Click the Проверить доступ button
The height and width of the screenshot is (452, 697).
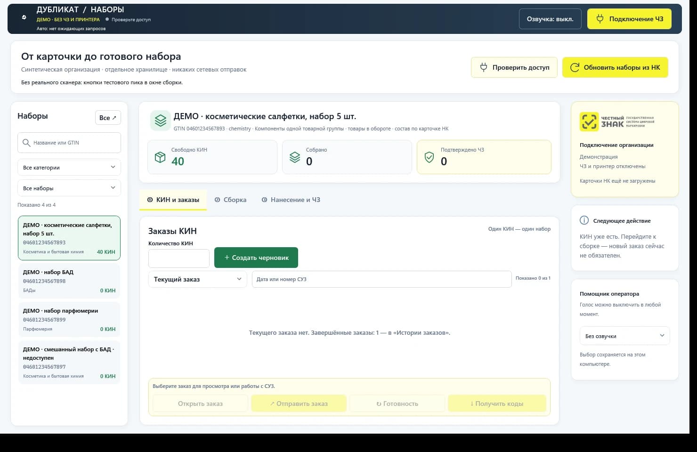click(514, 67)
